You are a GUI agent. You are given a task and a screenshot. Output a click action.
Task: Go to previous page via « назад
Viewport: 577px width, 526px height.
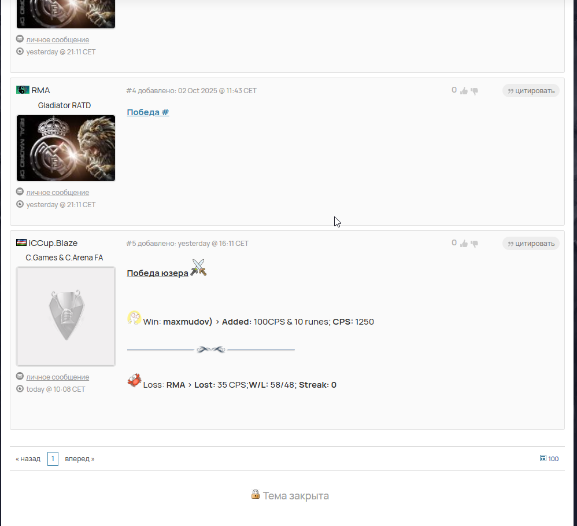(x=28, y=459)
